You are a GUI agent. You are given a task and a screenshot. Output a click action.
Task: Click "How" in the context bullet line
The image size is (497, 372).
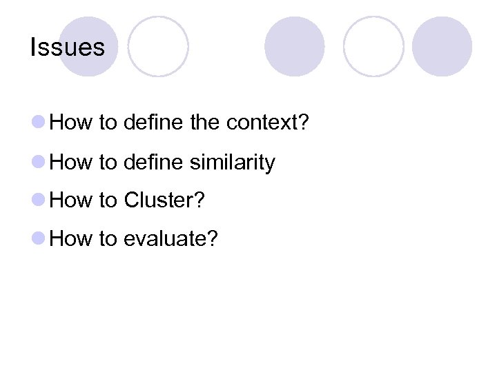(x=72, y=124)
